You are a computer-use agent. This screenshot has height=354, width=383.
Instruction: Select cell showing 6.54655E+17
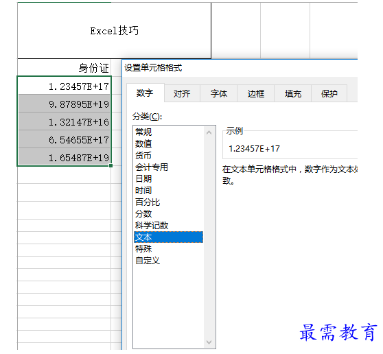pos(64,139)
